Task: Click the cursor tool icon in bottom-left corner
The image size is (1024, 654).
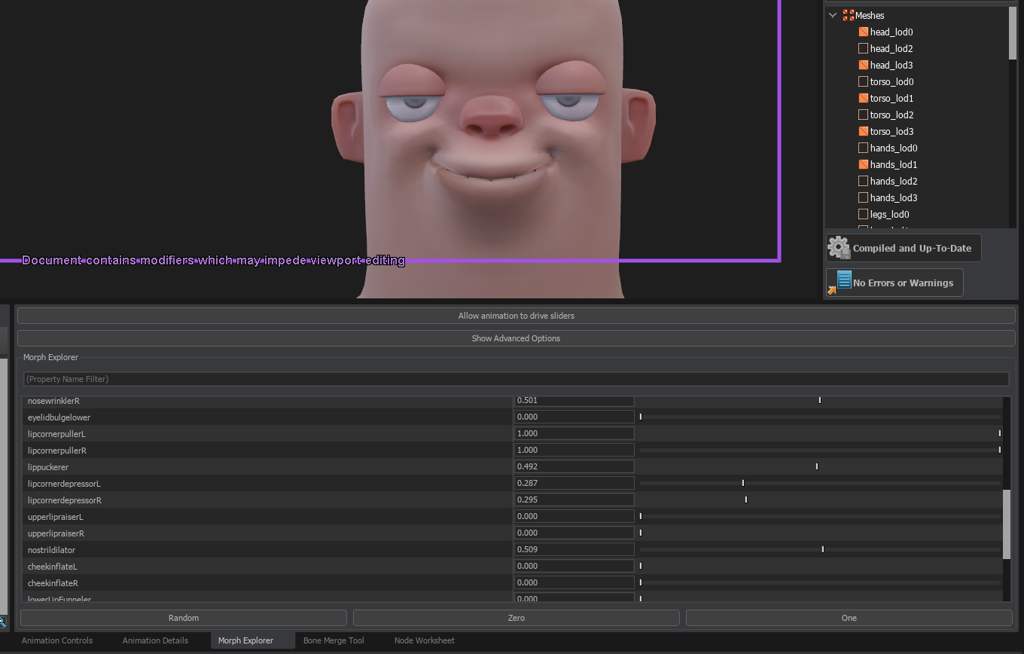Action: pos(4,622)
